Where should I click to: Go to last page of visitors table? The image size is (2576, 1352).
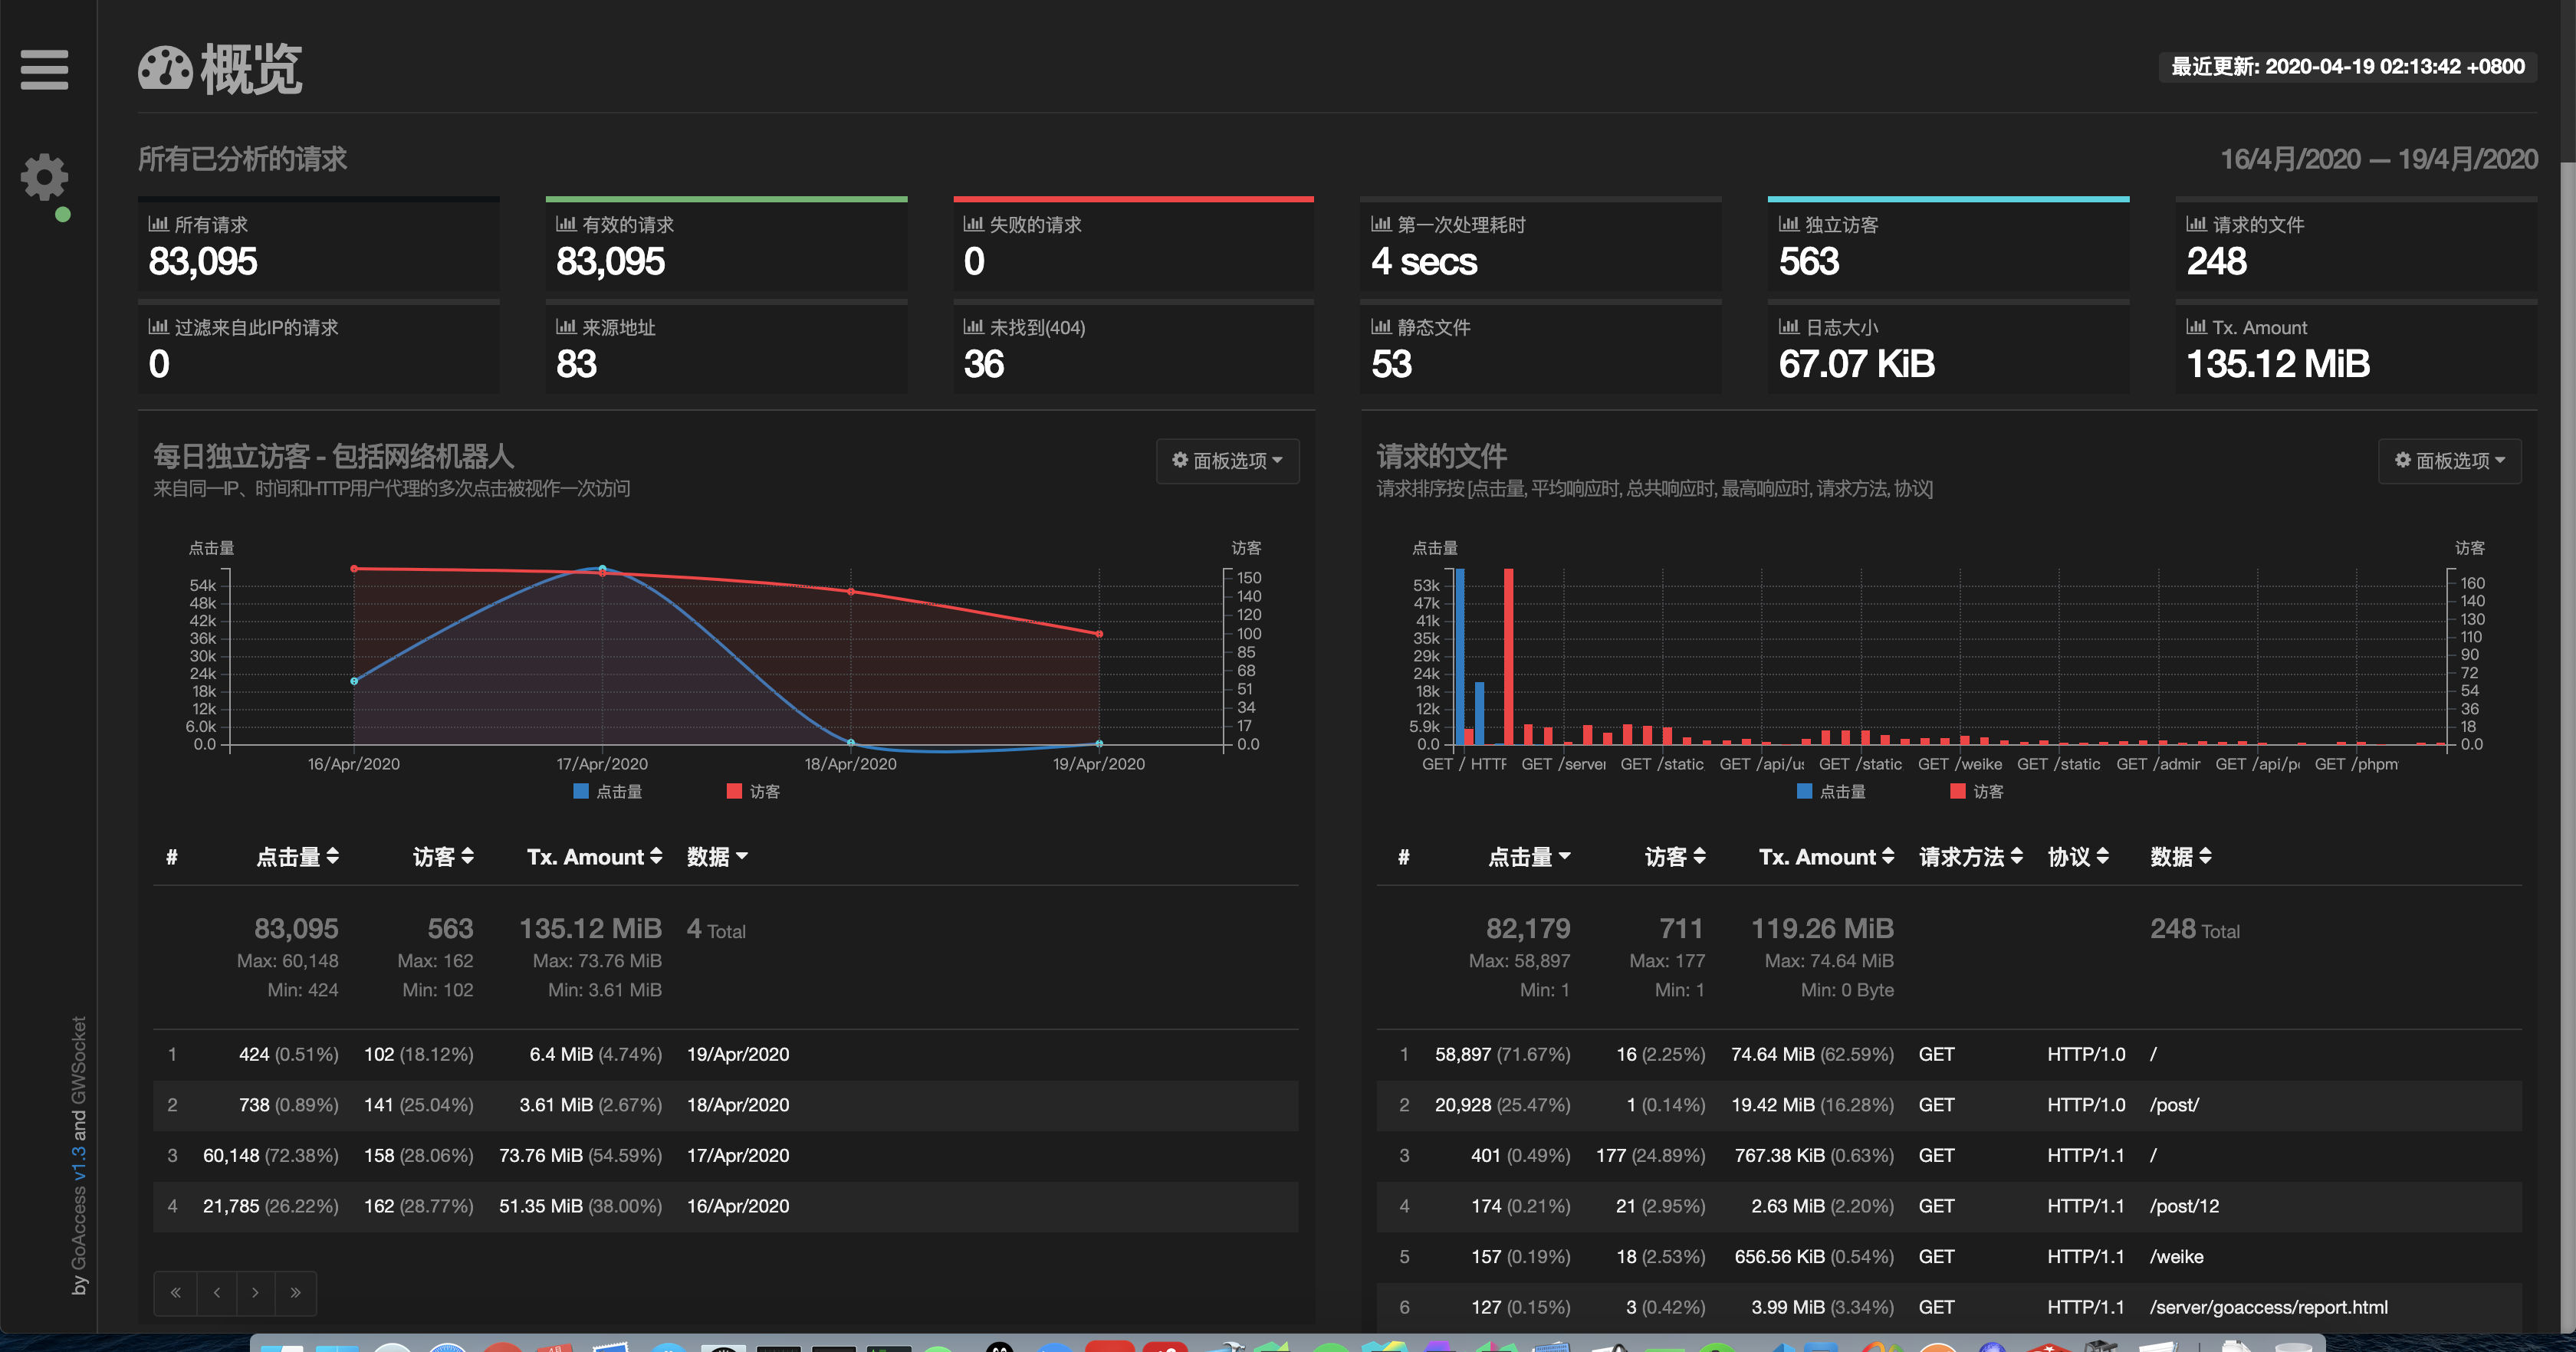tap(296, 1293)
